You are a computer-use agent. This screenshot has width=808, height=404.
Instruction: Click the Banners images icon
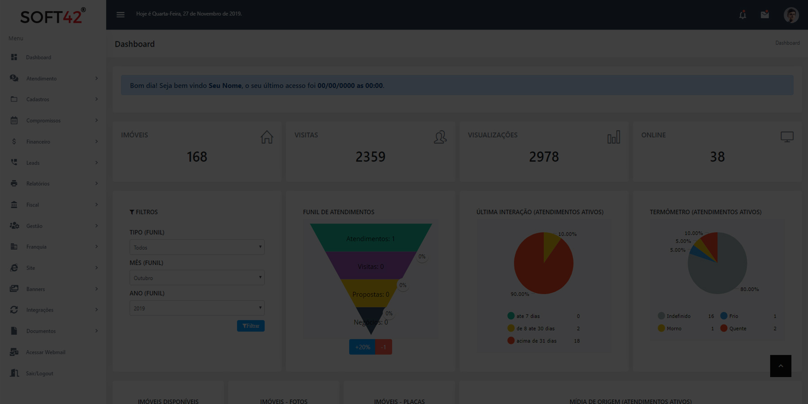(x=14, y=289)
